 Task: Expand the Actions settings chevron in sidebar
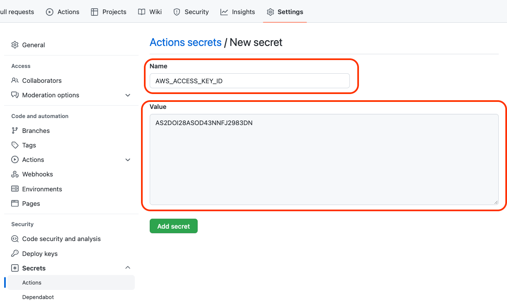coord(128,160)
